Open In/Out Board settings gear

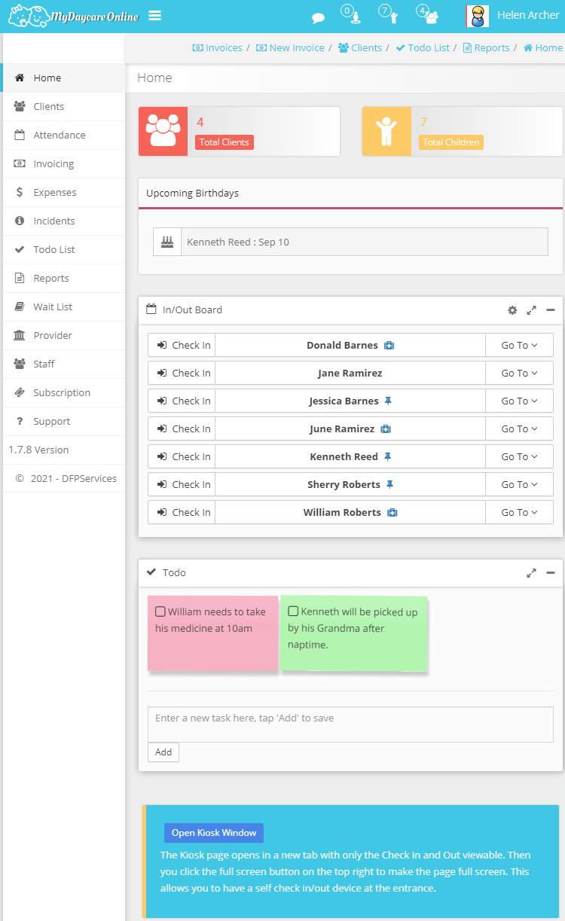click(x=512, y=310)
